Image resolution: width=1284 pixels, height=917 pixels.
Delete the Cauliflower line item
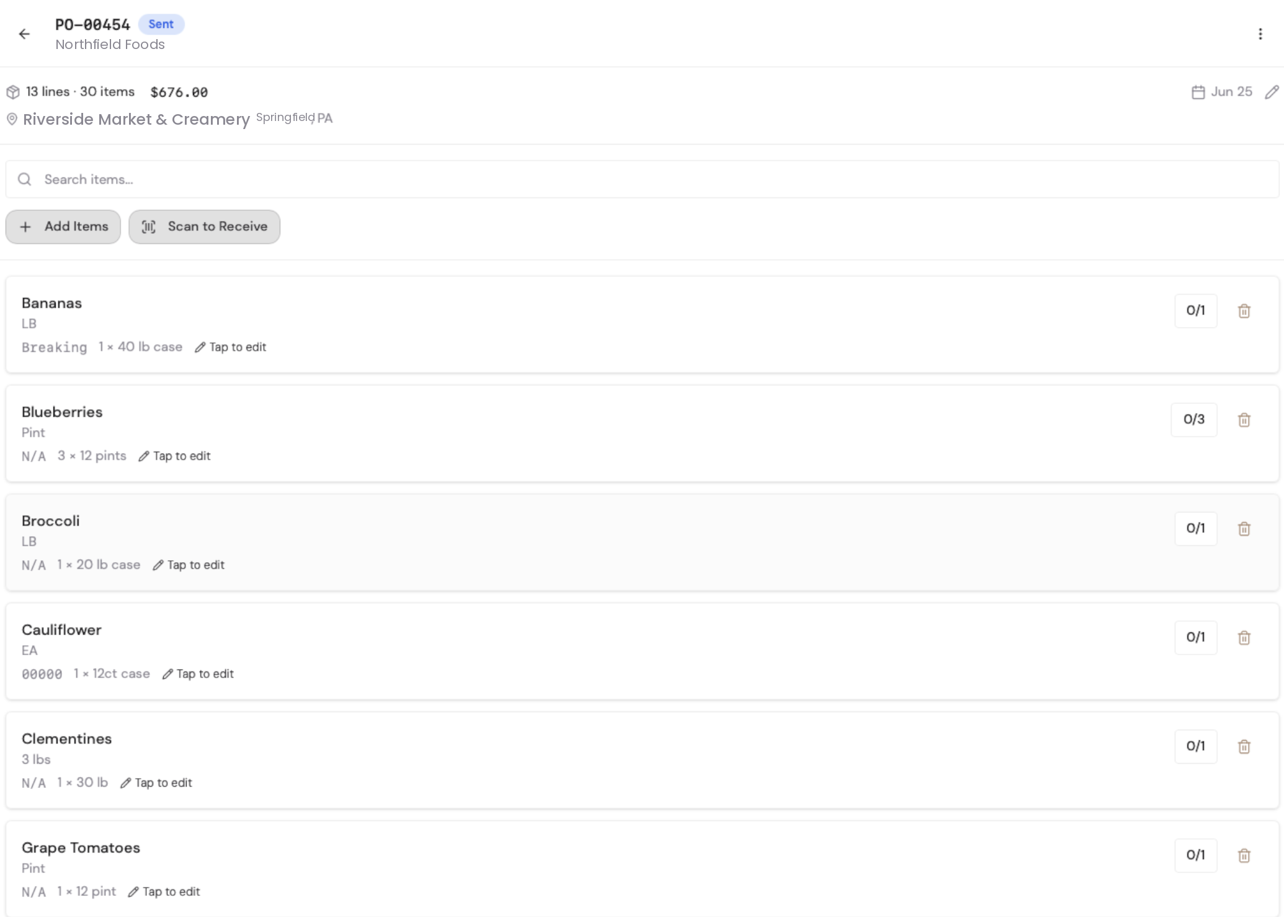click(x=1244, y=638)
